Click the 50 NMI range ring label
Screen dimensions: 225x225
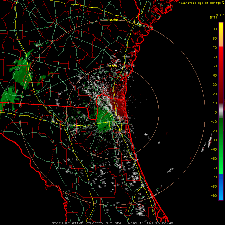pyautogui.click(x=112, y=66)
